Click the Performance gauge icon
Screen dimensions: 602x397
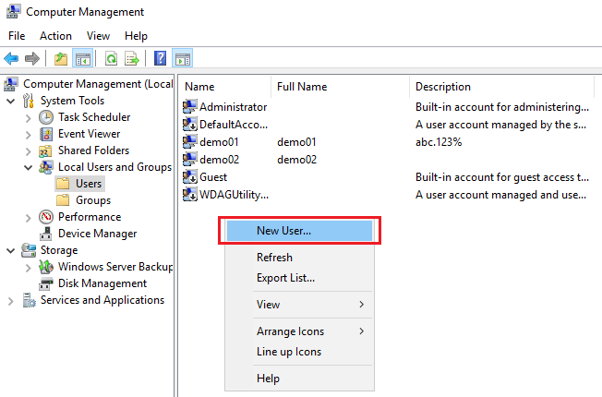[x=46, y=217]
